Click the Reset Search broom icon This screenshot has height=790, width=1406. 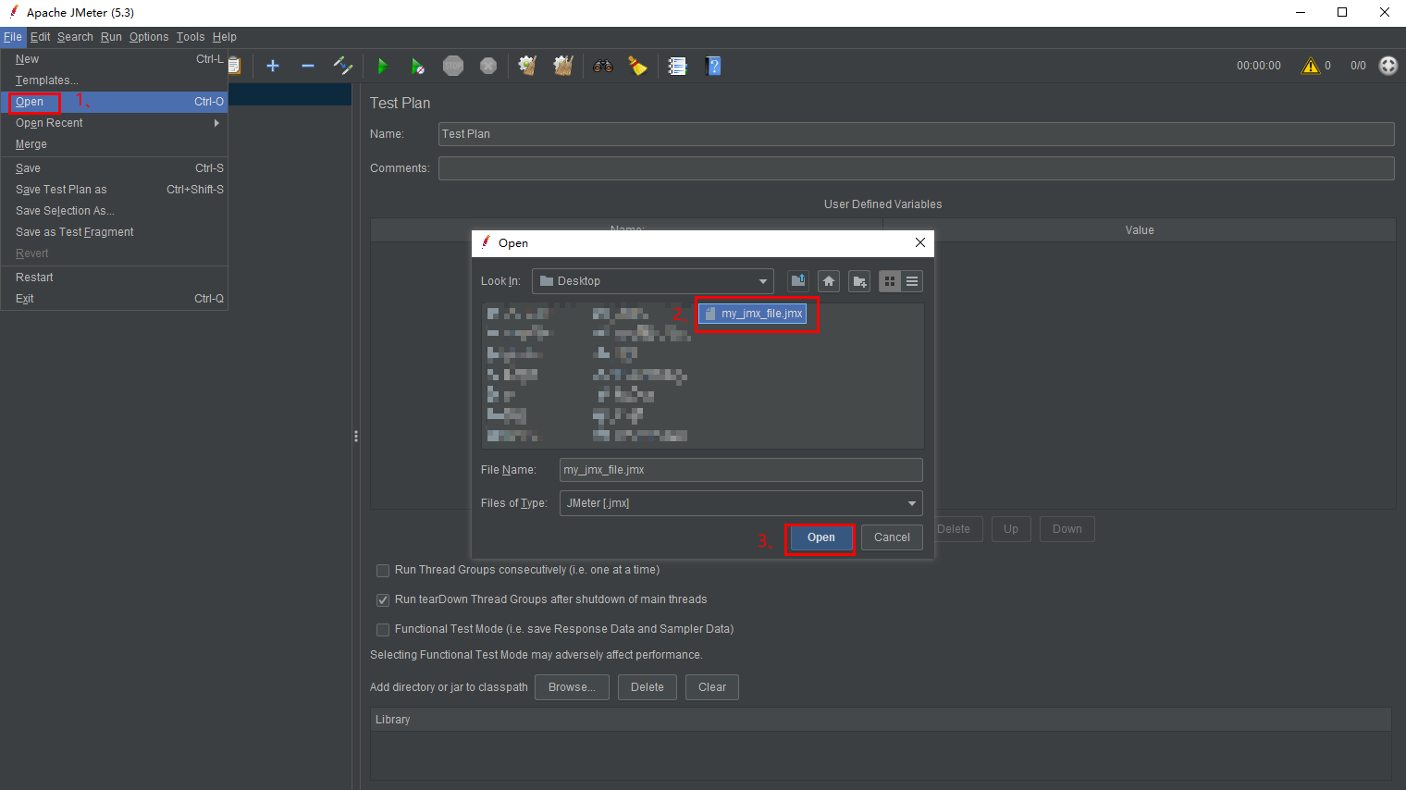pyautogui.click(x=638, y=66)
